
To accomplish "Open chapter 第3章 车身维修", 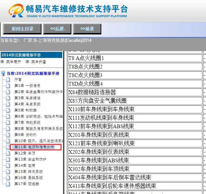I will click(x=27, y=98).
